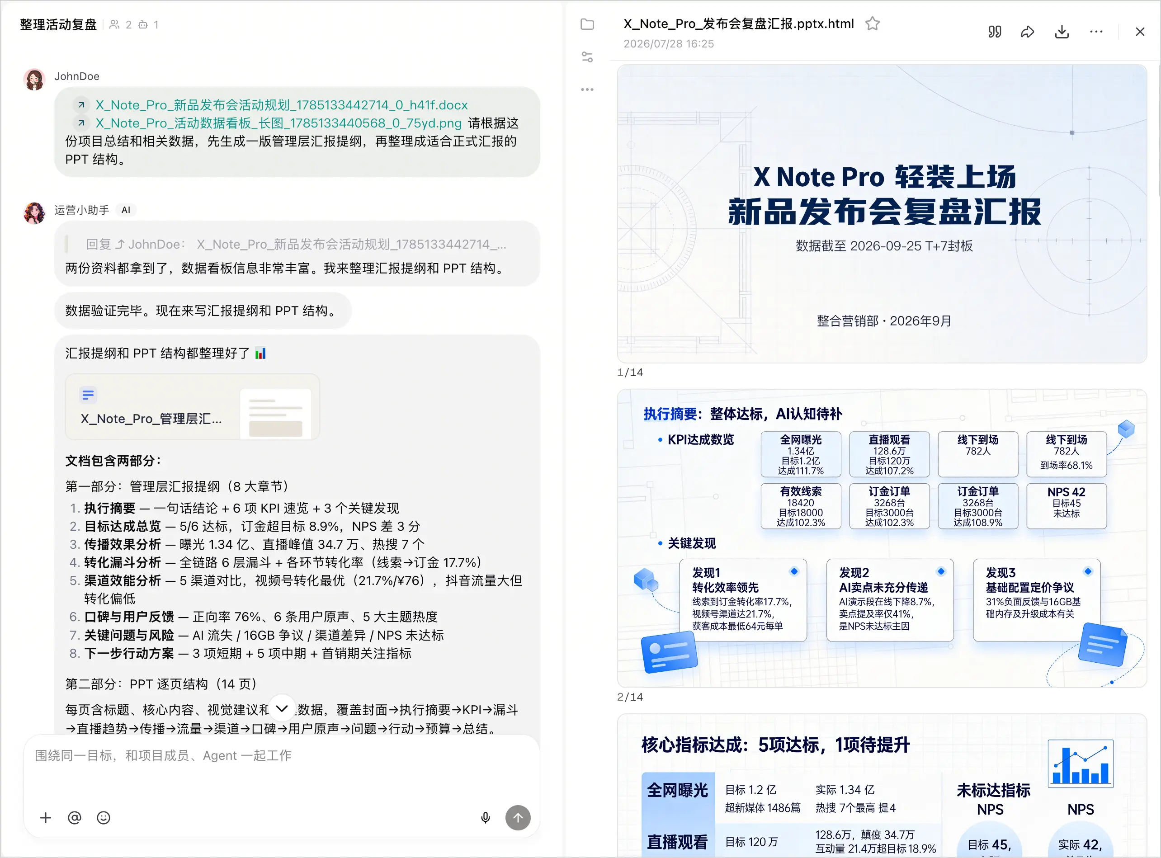
Task: Download the pptx.html file
Action: pyautogui.click(x=1062, y=32)
